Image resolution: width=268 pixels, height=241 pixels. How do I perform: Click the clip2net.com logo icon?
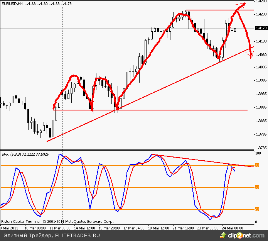click(x=224, y=235)
